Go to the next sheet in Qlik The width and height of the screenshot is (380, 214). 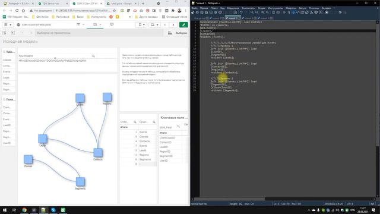click(173, 25)
